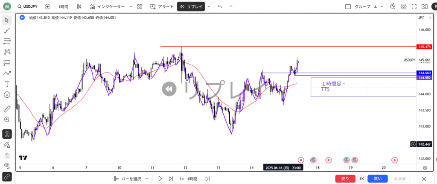Select the XABCD patterns tool
This screenshot has width=437, height=184.
coord(7,52)
